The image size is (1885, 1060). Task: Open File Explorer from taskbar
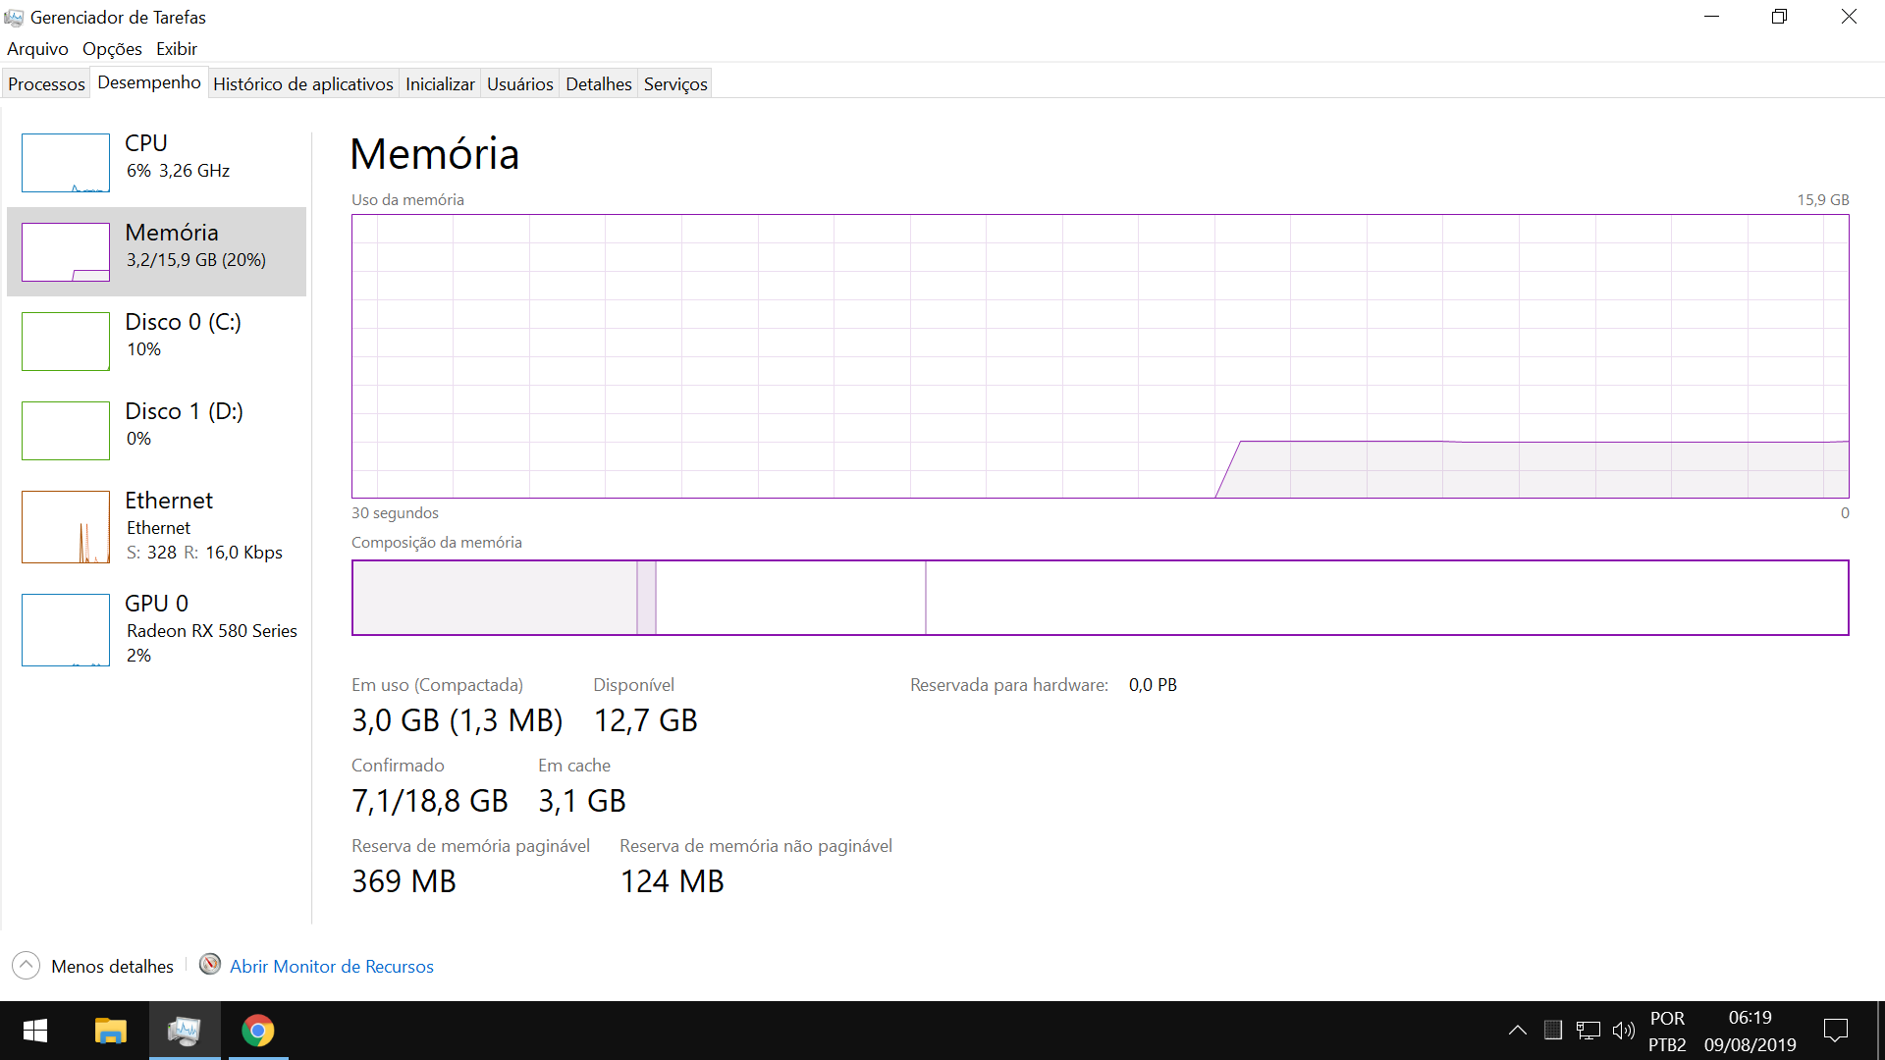(x=110, y=1031)
